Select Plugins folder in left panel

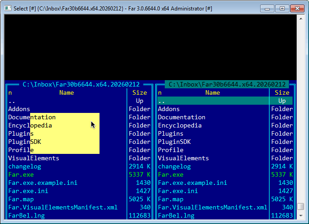point(21,134)
